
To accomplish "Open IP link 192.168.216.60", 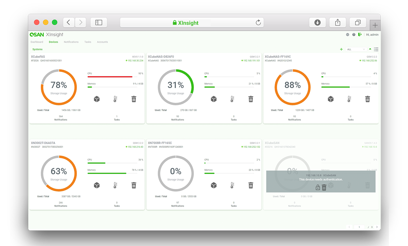I will (135, 147).
